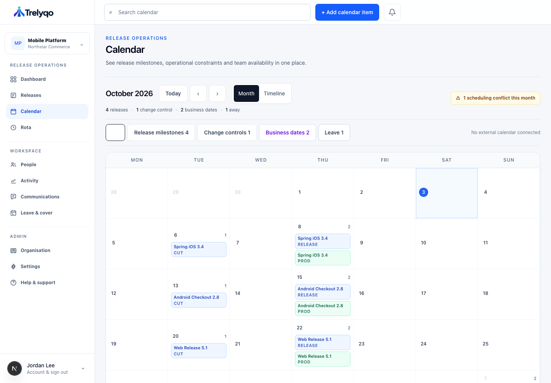Open the scheduling conflict notice
The height and width of the screenshot is (383, 551).
point(496,98)
